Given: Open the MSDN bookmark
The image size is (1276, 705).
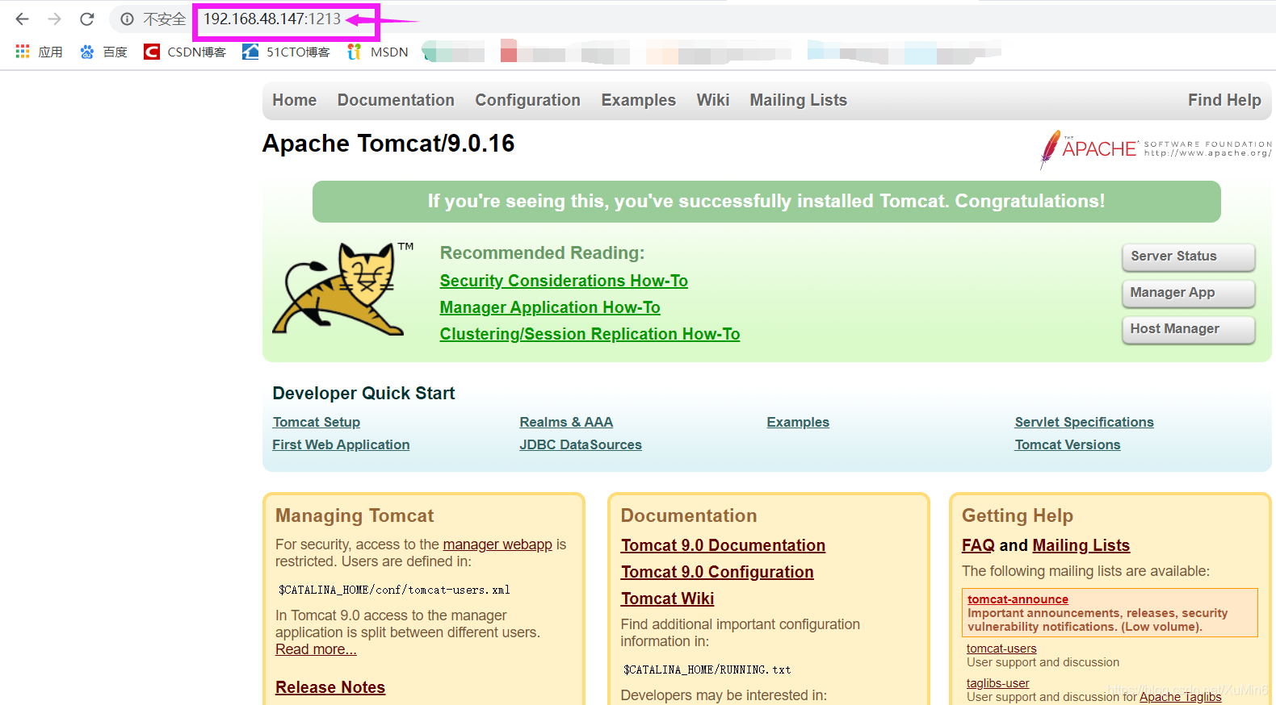Looking at the screenshot, I should coord(377,52).
